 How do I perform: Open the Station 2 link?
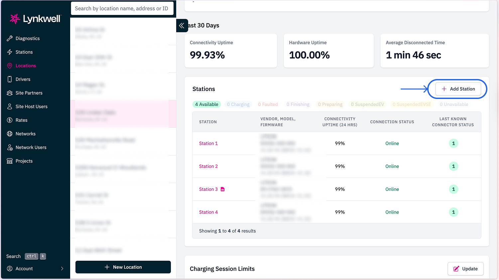coord(208,166)
